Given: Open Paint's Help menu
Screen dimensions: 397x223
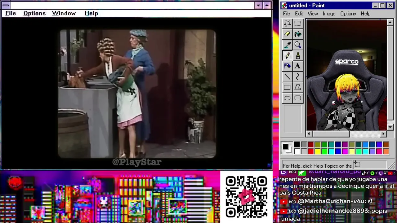Looking at the screenshot, I should [366, 14].
